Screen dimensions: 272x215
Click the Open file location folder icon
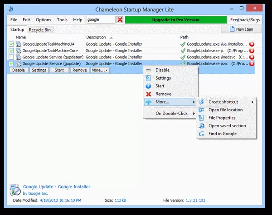[202, 110]
